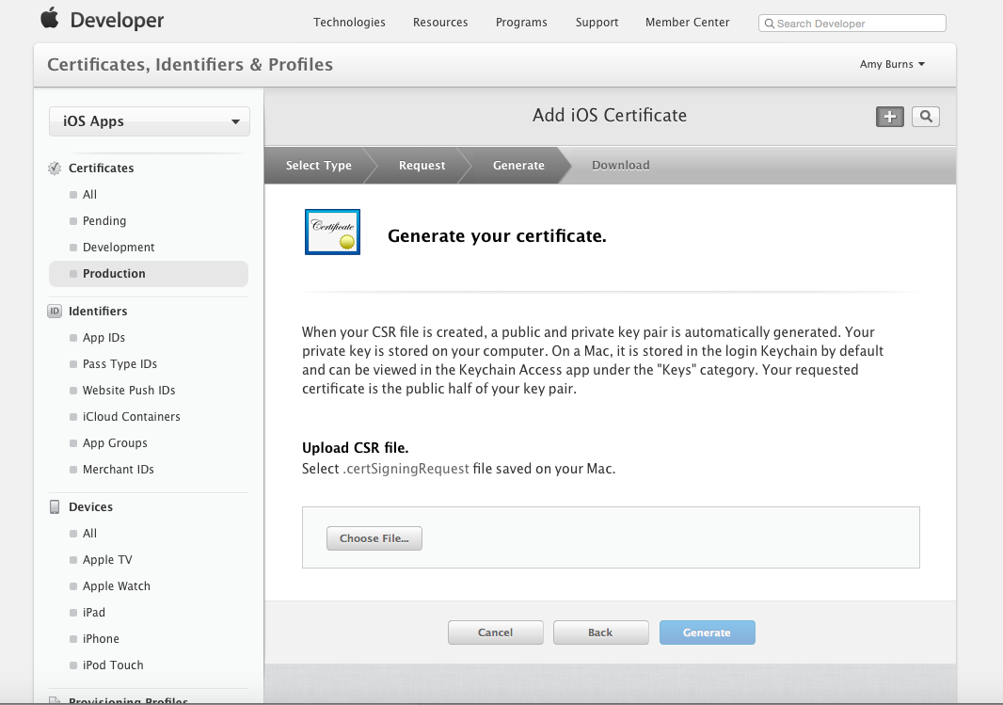Open the Member Center menu
Viewport: 1003px width, 705px height.
(x=687, y=22)
